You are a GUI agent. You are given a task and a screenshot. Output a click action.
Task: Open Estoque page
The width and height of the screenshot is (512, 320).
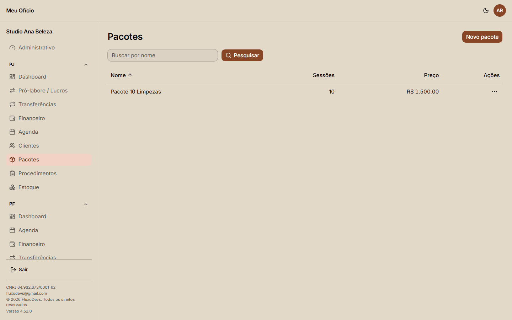[x=49, y=187]
